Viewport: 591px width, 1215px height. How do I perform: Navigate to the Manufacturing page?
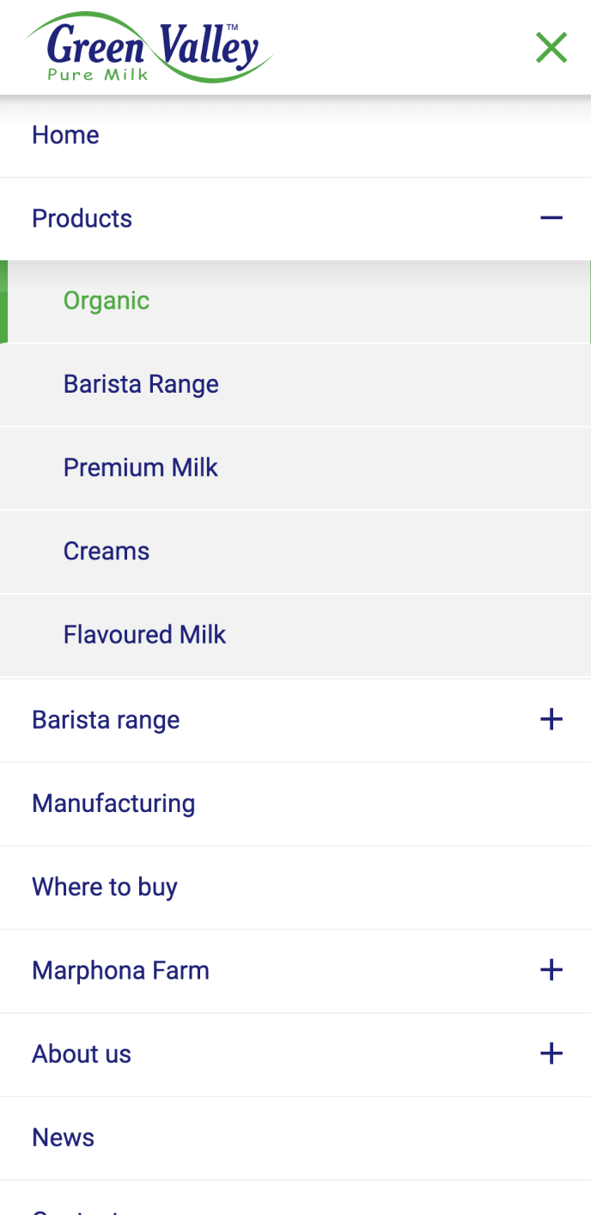coord(113,803)
